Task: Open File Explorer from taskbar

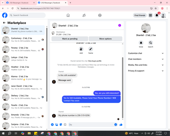Action: (29, 133)
